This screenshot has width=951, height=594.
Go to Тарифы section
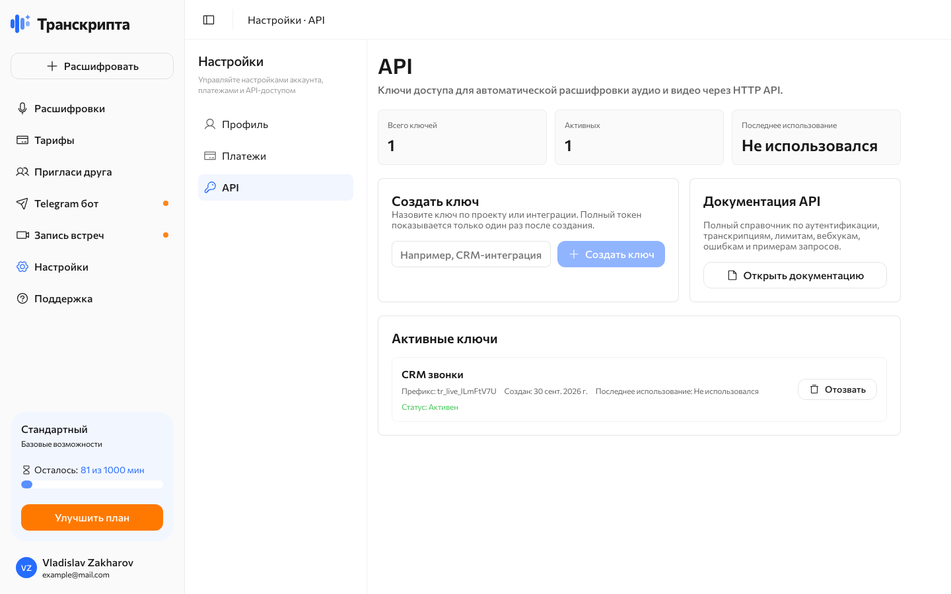point(92,140)
